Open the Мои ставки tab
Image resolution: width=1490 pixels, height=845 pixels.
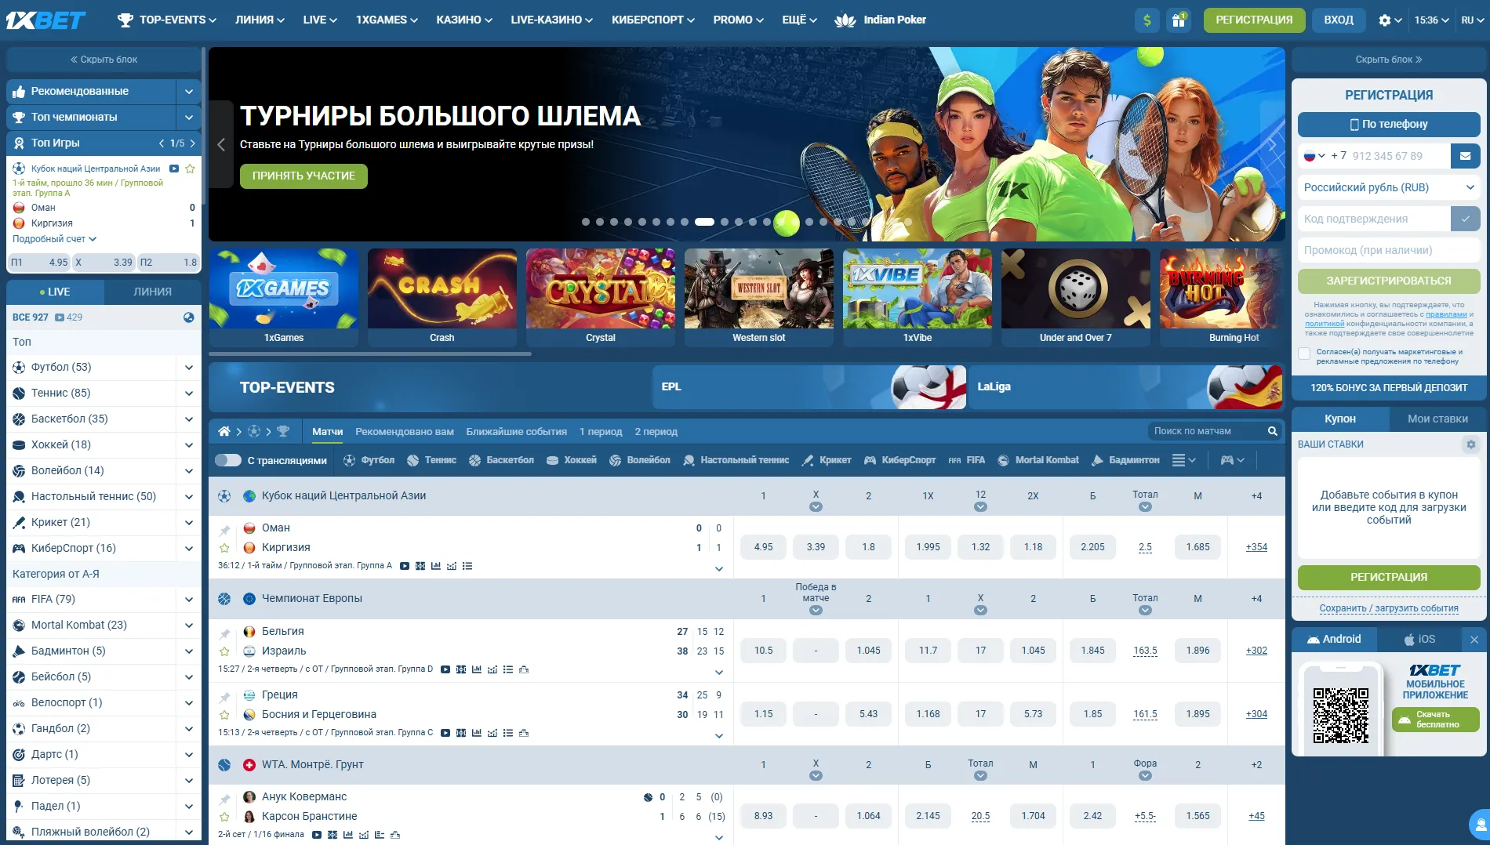[x=1438, y=419]
